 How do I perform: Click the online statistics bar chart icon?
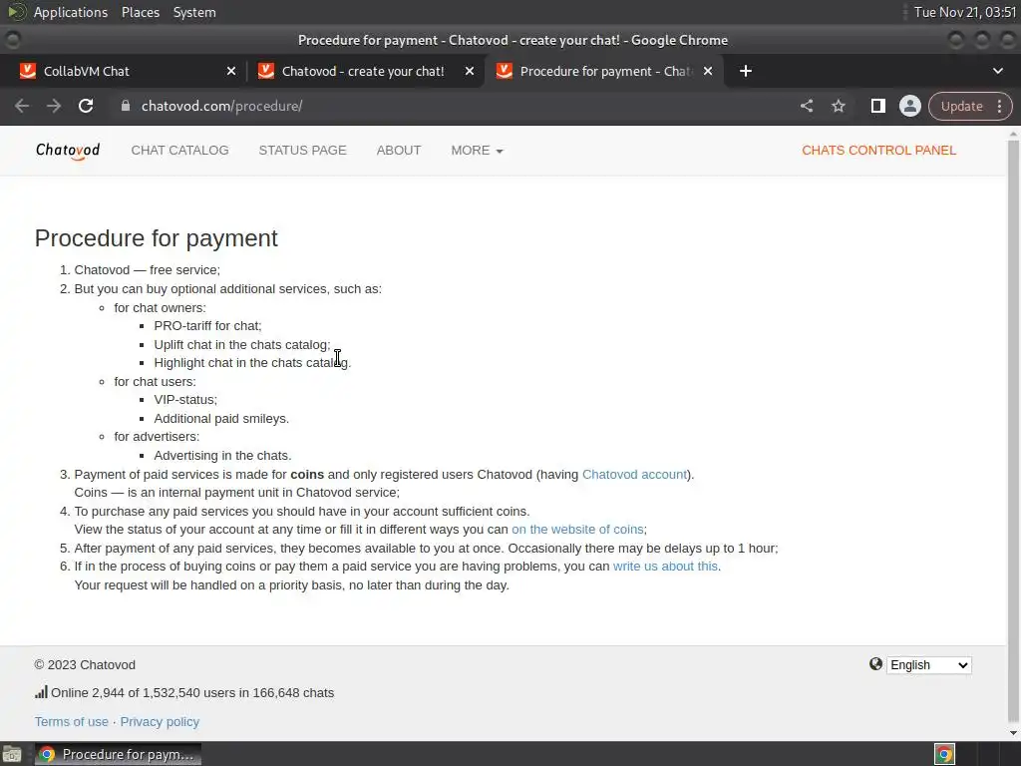coord(41,692)
